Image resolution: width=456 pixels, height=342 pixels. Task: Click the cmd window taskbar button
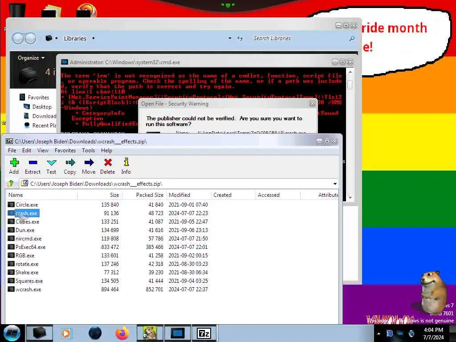click(178, 333)
